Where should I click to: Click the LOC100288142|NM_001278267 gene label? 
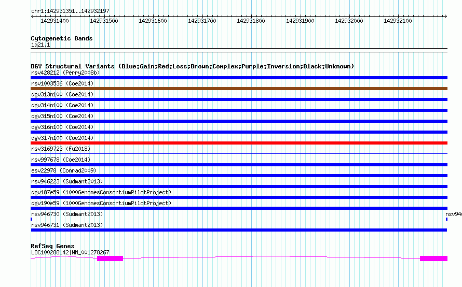pos(70,252)
